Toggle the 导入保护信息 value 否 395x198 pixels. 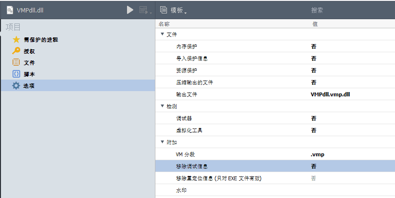[313, 58]
